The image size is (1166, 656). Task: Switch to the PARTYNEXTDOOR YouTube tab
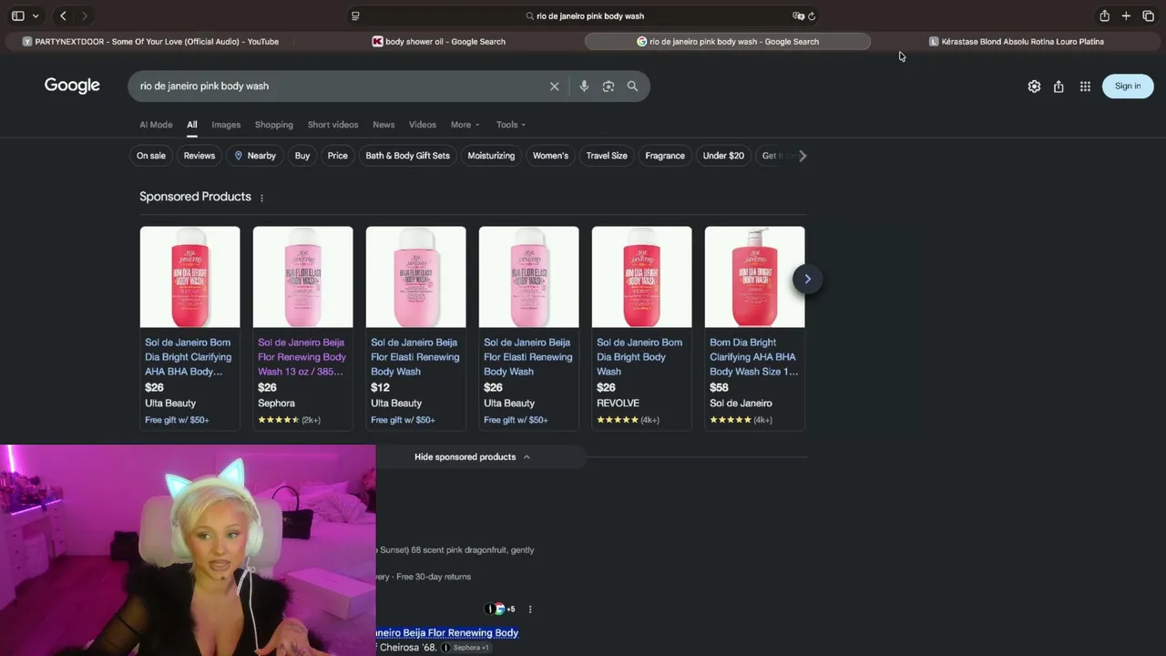pos(151,41)
